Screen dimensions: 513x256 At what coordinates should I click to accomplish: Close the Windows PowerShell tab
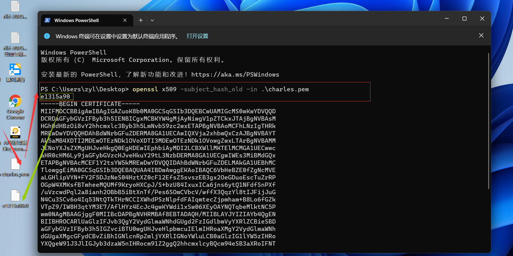click(x=125, y=20)
